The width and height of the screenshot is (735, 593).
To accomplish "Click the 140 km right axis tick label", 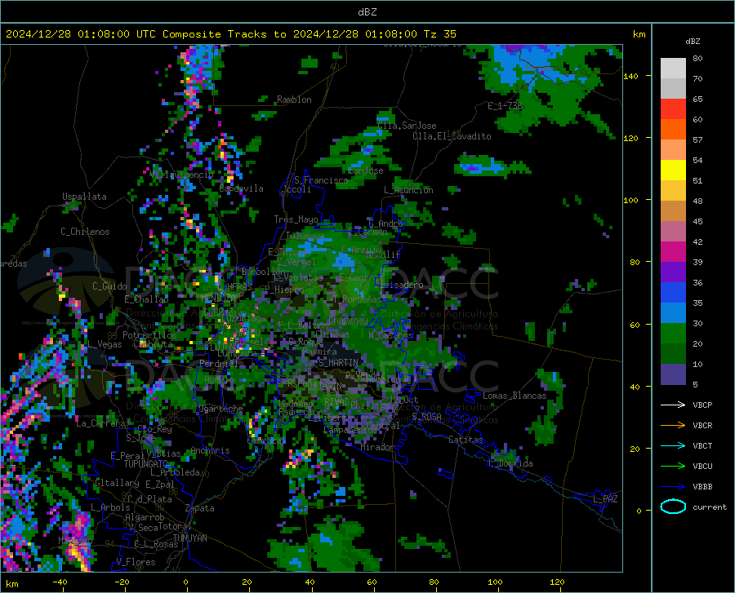I will point(631,77).
